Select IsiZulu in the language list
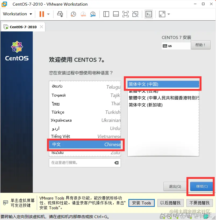This screenshot has height=220, width=216. (x=85, y=153)
